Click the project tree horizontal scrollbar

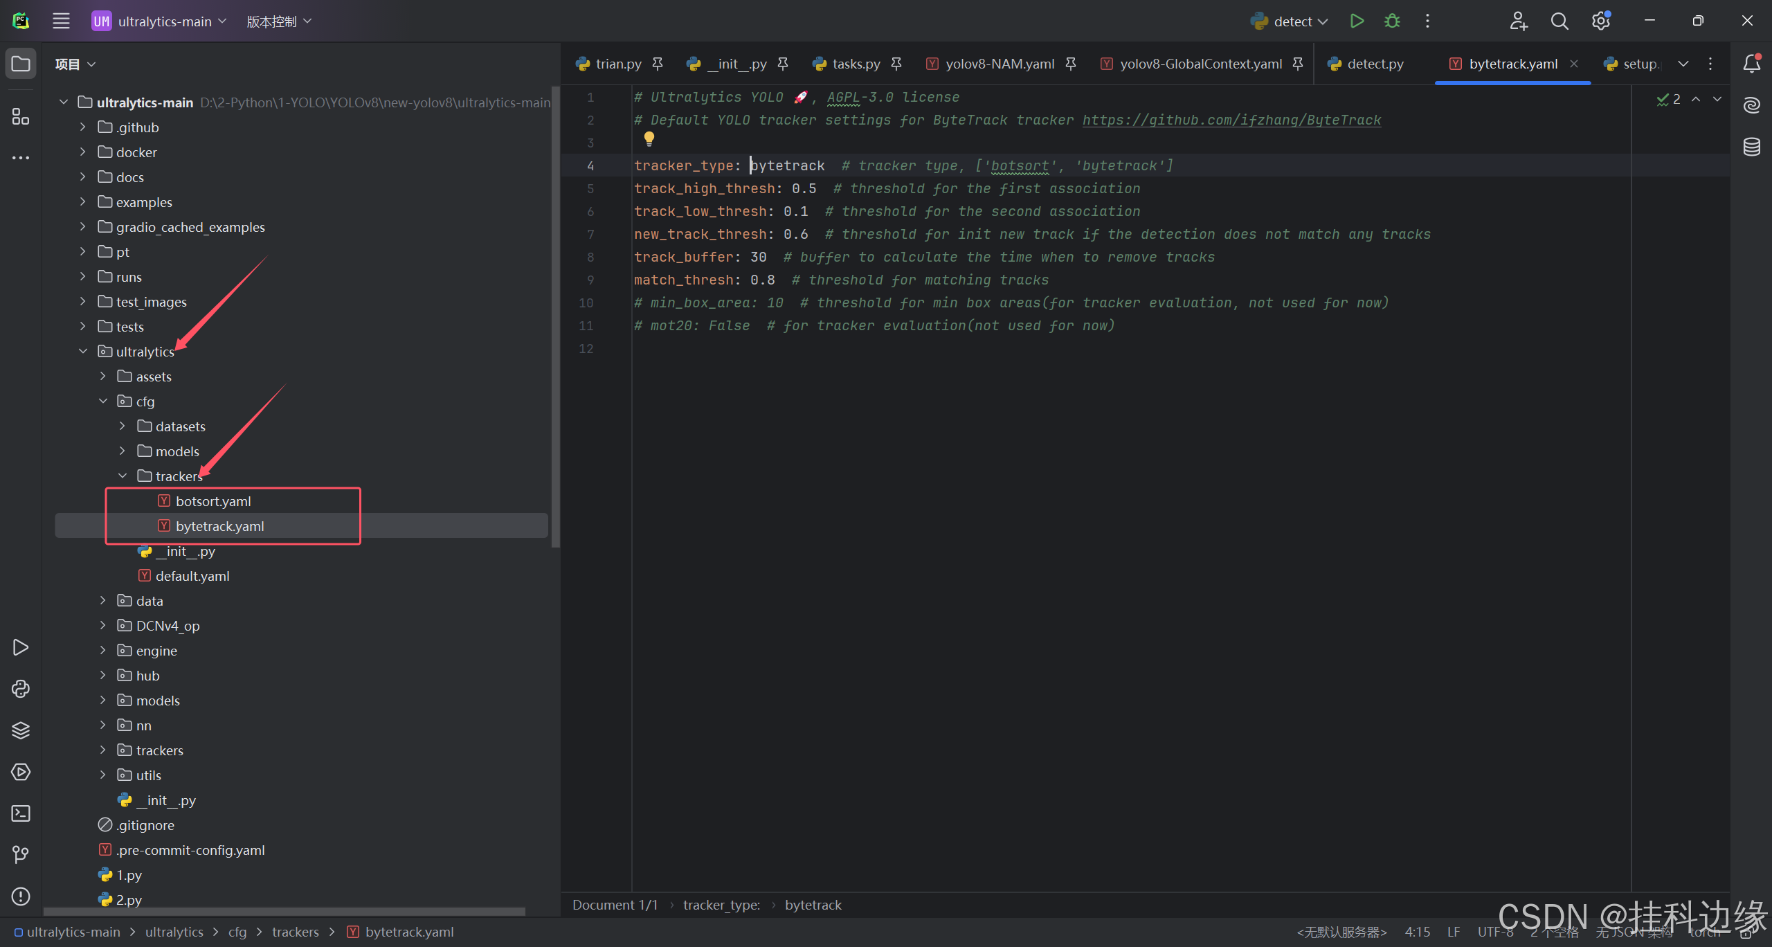click(284, 911)
